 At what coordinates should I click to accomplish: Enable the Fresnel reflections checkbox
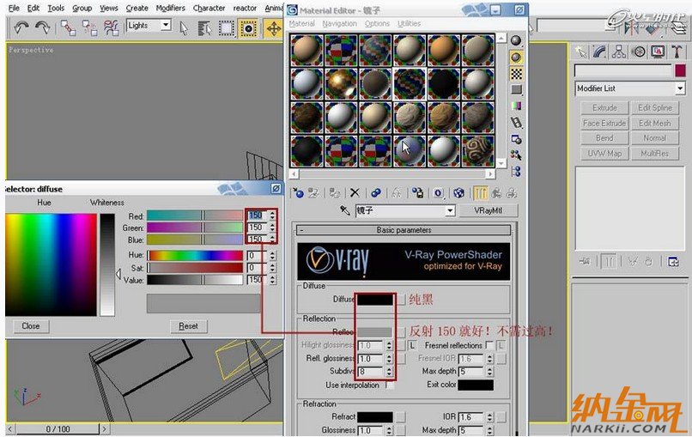point(489,345)
